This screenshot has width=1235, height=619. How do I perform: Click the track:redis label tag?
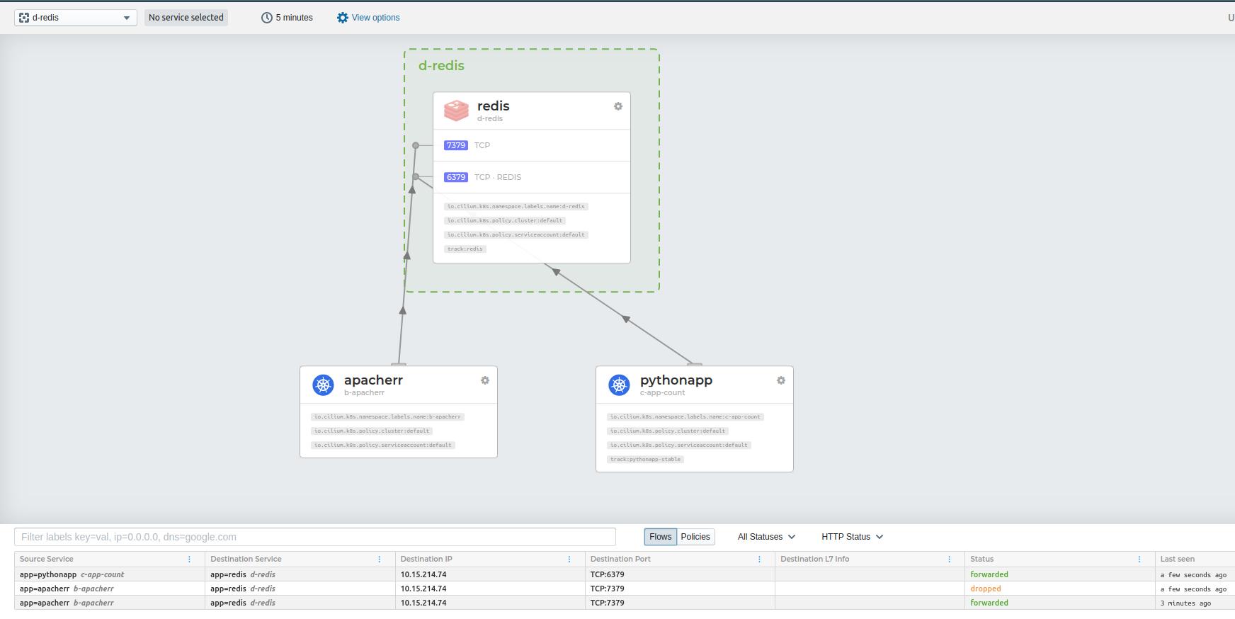465,249
